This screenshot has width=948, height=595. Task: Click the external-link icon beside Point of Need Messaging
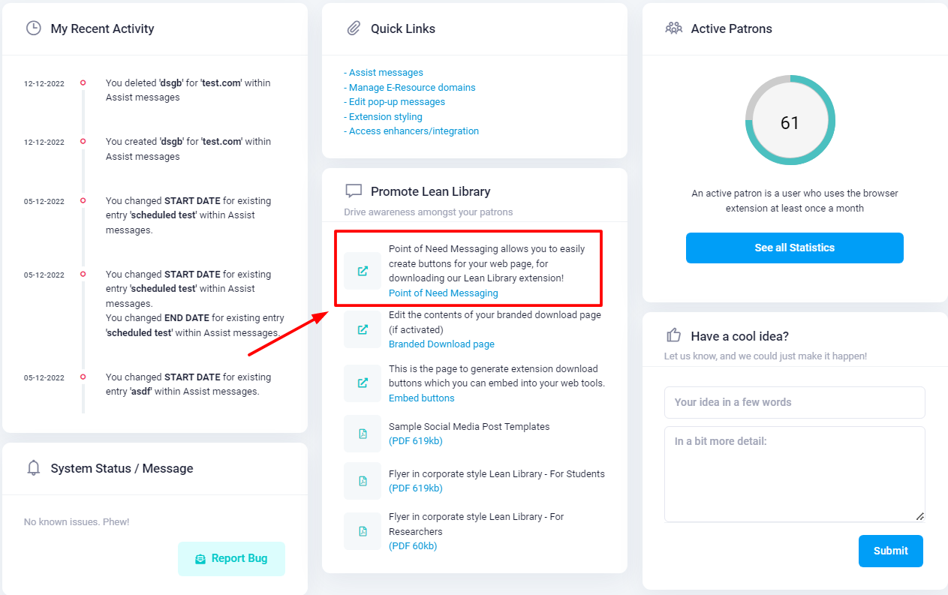click(x=363, y=271)
